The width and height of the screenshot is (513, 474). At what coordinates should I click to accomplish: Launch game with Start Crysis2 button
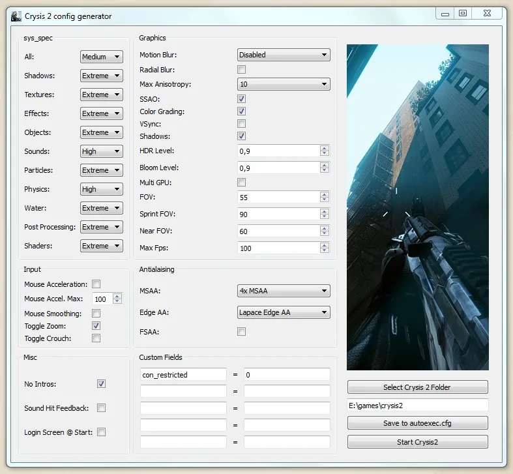[x=417, y=442]
